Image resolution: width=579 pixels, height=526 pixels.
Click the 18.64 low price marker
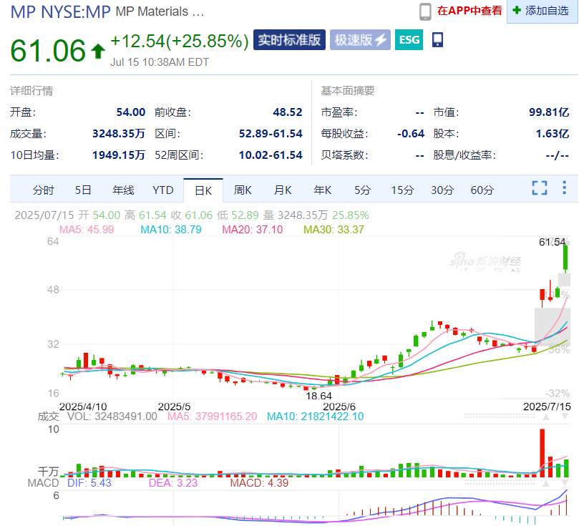[318, 396]
